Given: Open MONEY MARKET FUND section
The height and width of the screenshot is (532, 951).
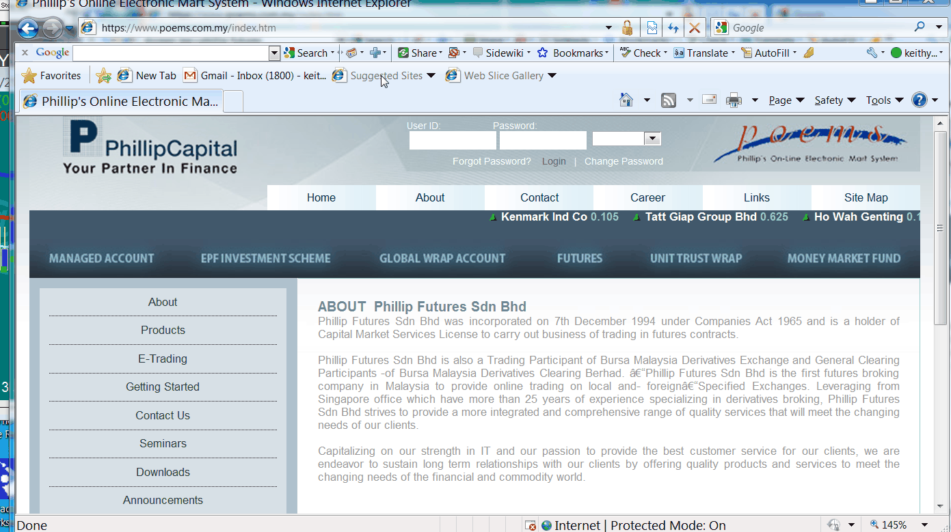Looking at the screenshot, I should tap(844, 258).
